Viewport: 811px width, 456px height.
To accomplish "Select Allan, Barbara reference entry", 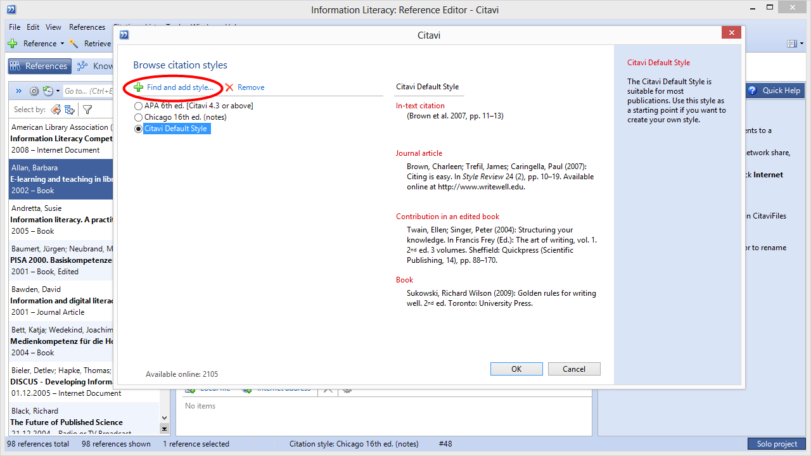I will (x=61, y=179).
